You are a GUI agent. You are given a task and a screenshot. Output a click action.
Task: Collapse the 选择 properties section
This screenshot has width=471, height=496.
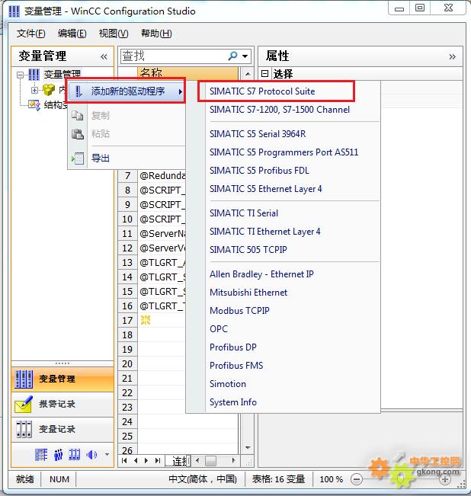pos(264,74)
